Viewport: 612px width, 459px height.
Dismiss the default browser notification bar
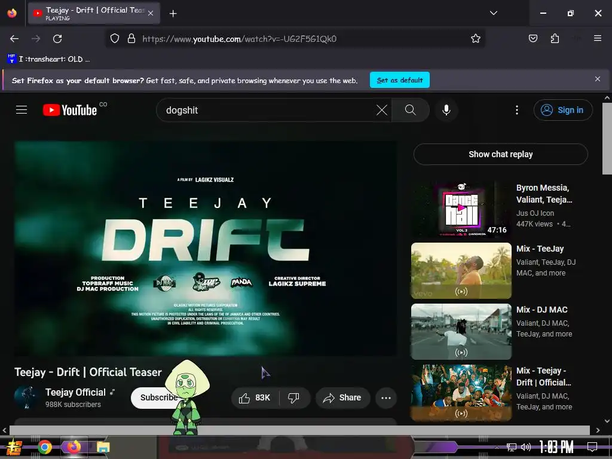(597, 79)
